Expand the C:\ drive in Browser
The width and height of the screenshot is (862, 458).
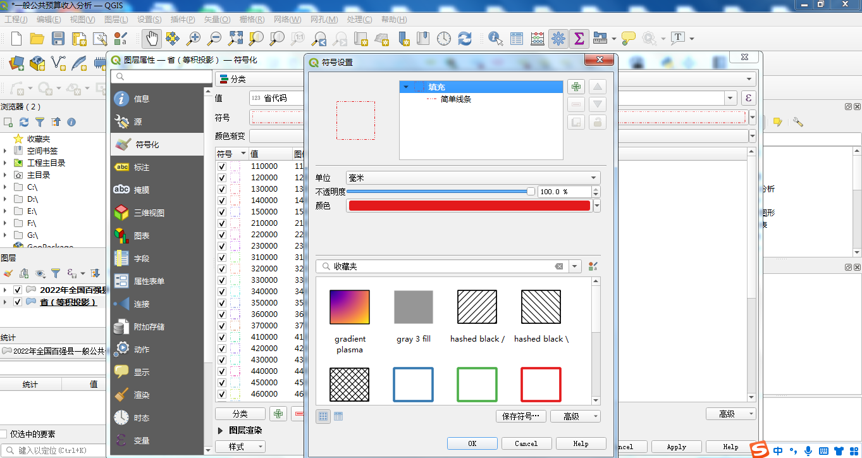(5, 187)
